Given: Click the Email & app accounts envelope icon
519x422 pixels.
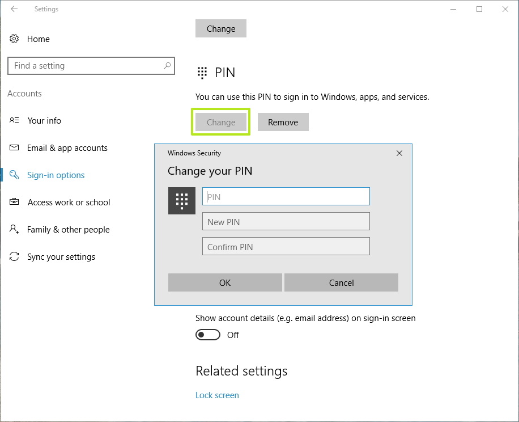Looking at the screenshot, I should (x=14, y=147).
